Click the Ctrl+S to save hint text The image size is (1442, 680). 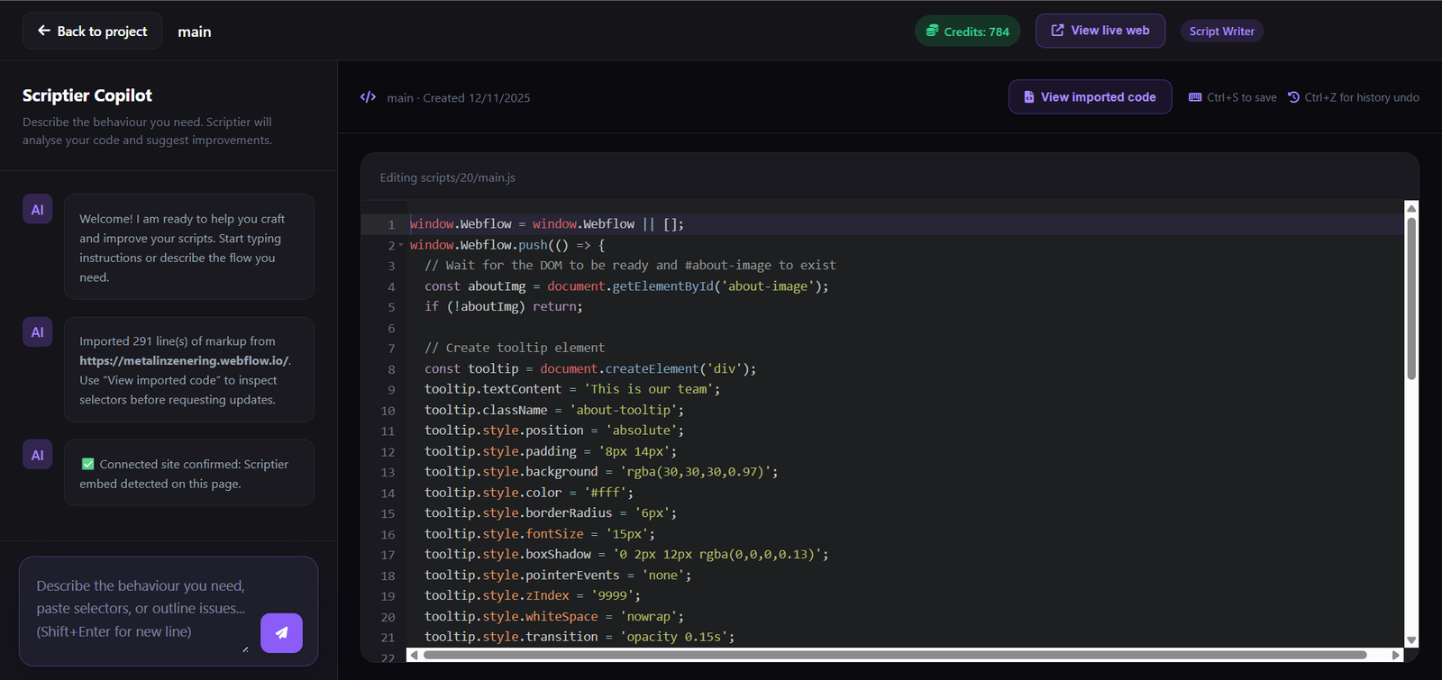point(1242,97)
